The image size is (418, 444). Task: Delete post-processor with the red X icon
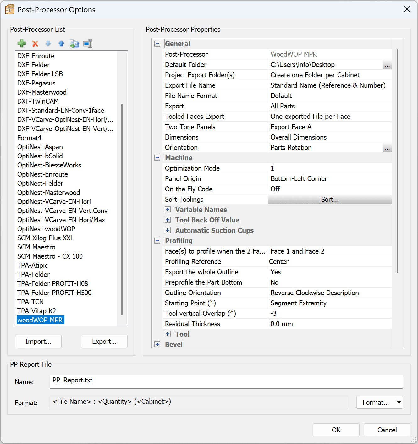(x=35, y=44)
